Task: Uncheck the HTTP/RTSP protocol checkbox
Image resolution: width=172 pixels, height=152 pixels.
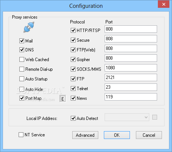Action: click(x=73, y=30)
